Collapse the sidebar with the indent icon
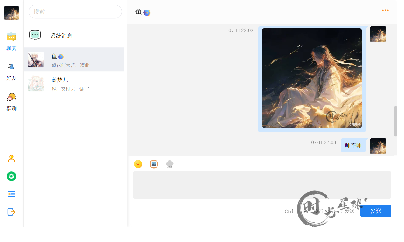 click(11, 194)
